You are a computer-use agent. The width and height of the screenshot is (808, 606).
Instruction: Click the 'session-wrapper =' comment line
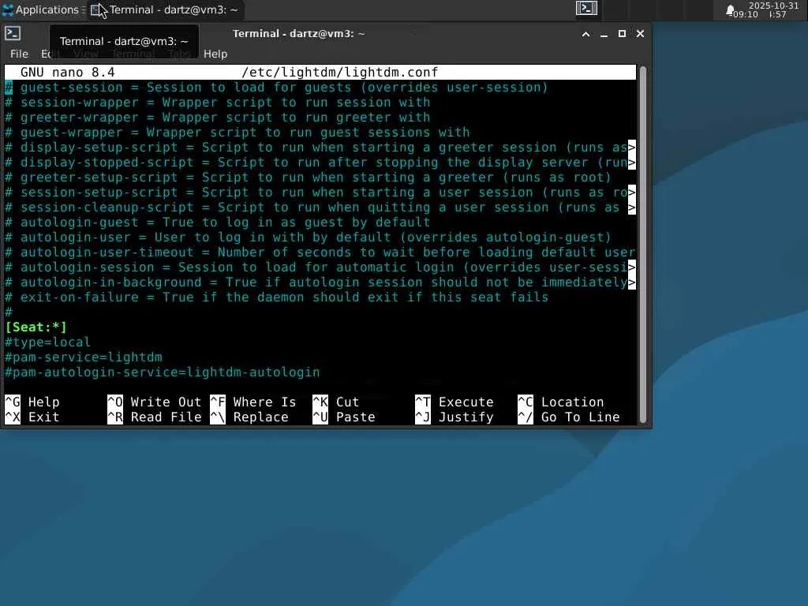click(218, 103)
